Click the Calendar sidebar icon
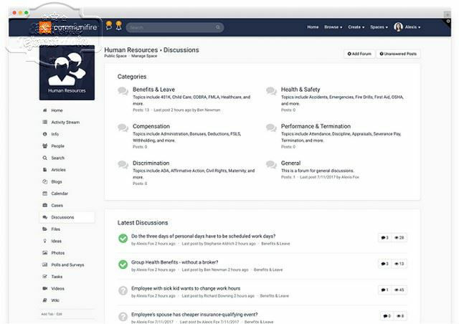Image resolution: width=459 pixels, height=324 pixels. 44,193
